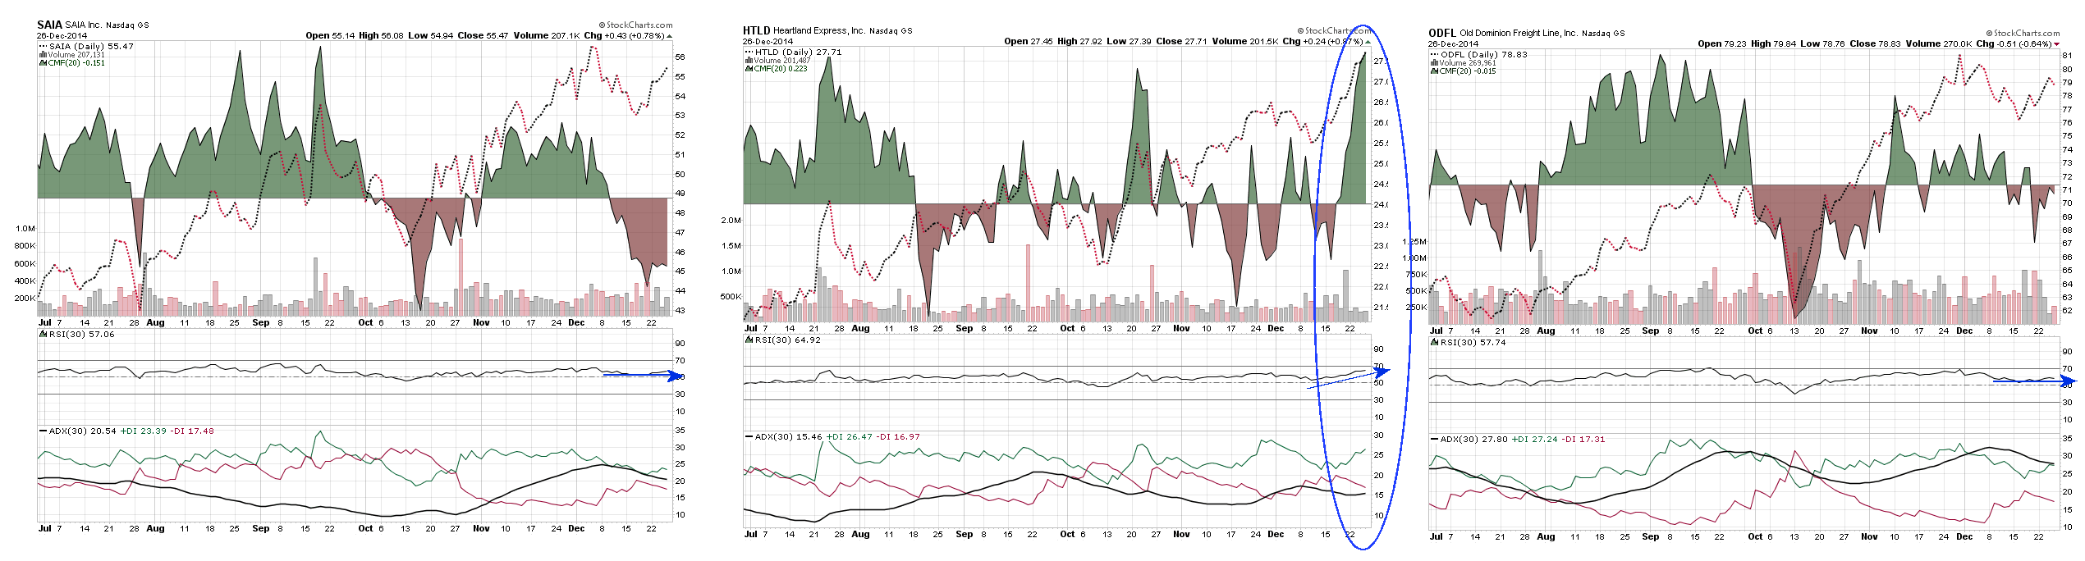The height and width of the screenshot is (561, 2085).
Task: Click '+DI 27.24' on the ODFL ADX panel
Action: [1535, 440]
